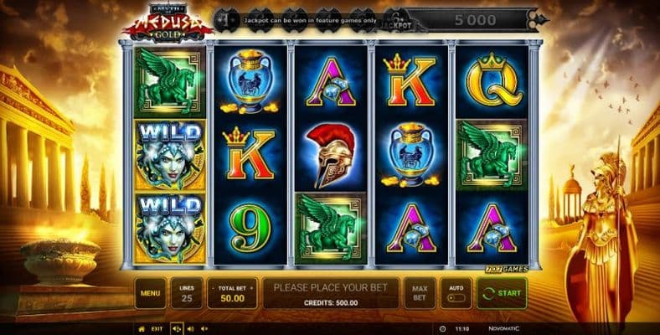Viewport: 660px width, 335px height.
Task: Click the MAX BET button
Action: (x=420, y=293)
